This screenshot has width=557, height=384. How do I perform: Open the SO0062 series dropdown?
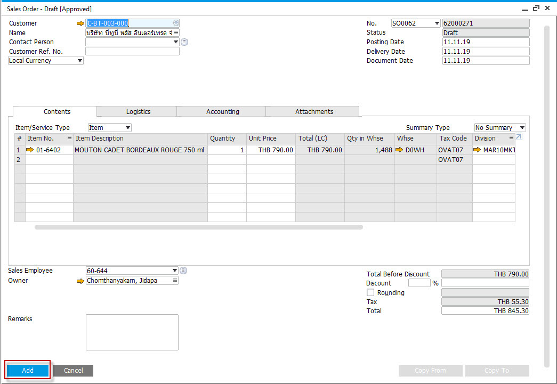click(x=416, y=23)
